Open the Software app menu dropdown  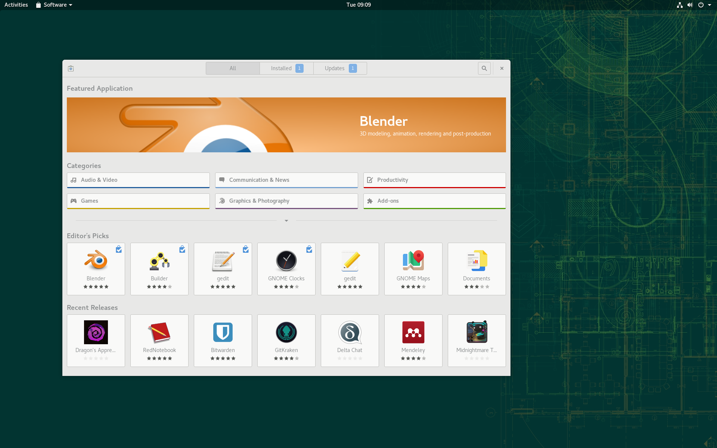tap(55, 5)
